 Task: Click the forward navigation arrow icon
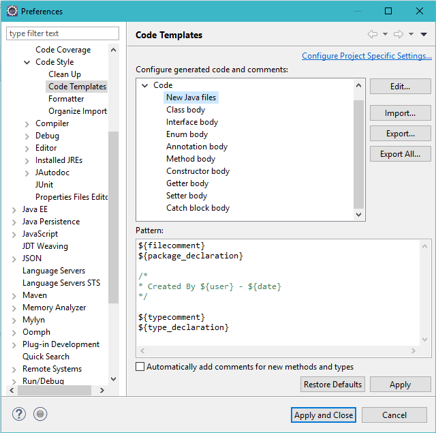coord(399,34)
